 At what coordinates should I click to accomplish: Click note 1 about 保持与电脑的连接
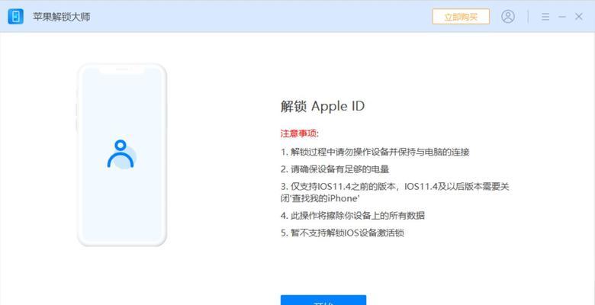[x=375, y=152]
